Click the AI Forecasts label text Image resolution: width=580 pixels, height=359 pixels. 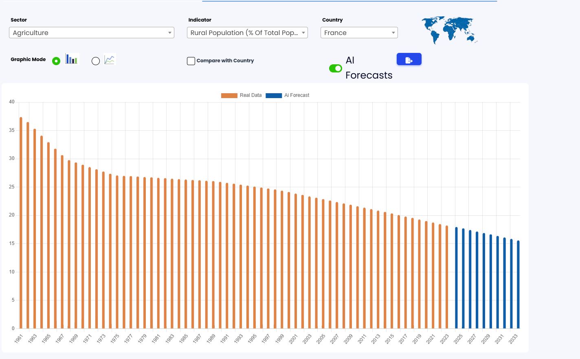pyautogui.click(x=369, y=68)
